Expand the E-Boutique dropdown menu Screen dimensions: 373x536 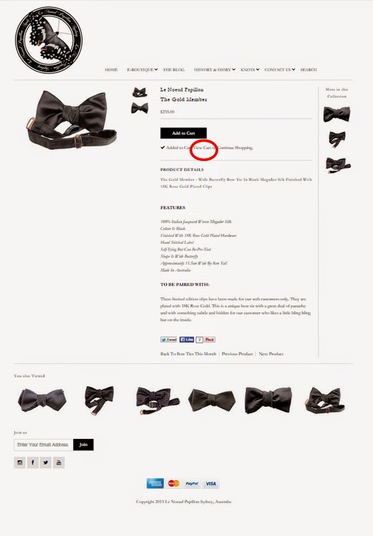click(x=142, y=70)
